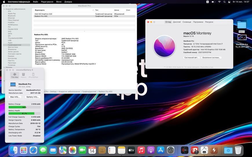Open Calendar icon showing 14
This screenshot has height=157, width=252.
(92, 150)
